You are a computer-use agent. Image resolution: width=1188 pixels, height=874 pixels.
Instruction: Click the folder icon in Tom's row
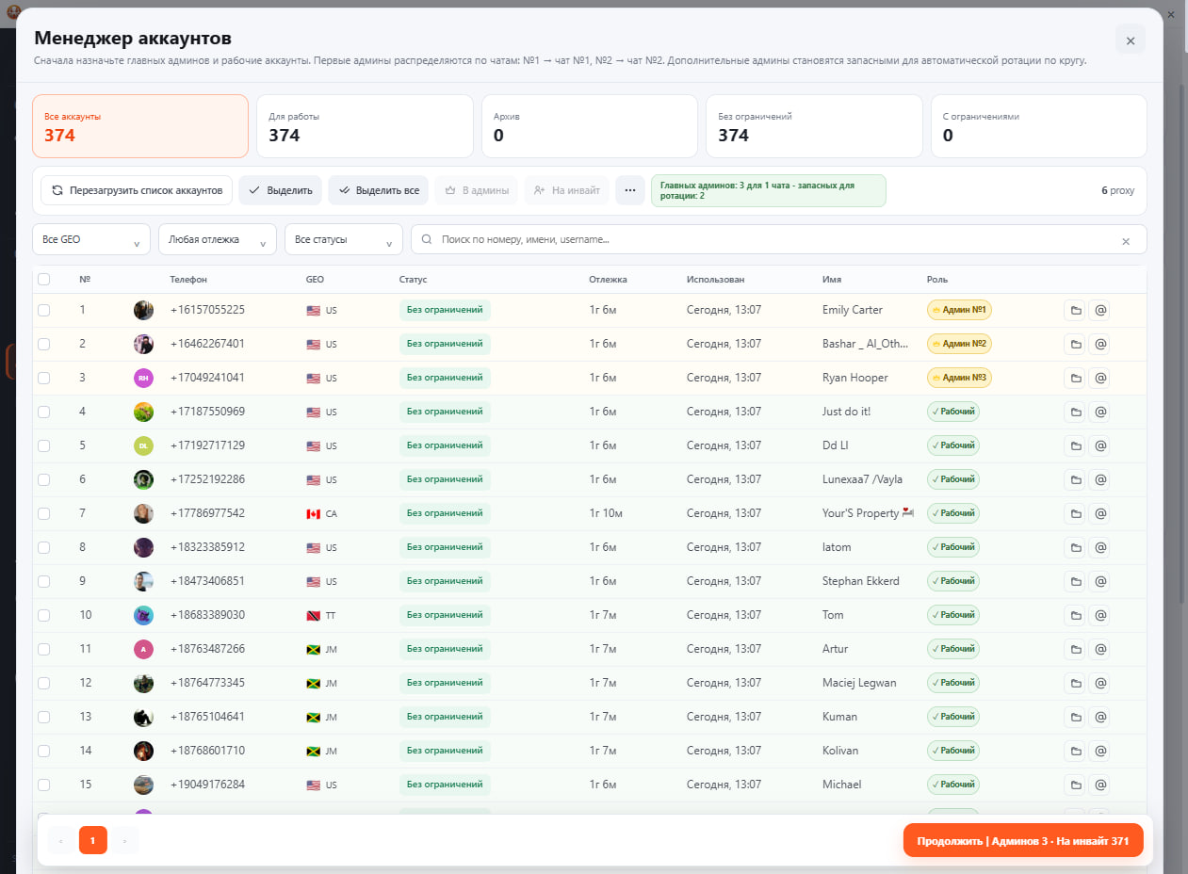(1074, 615)
